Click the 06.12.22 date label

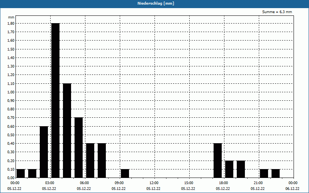pyautogui.click(x=292, y=189)
